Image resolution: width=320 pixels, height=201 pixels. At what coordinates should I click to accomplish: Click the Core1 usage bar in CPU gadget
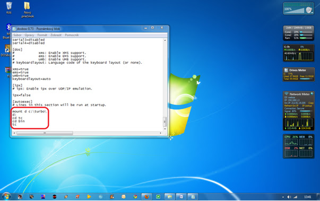(x=306, y=32)
